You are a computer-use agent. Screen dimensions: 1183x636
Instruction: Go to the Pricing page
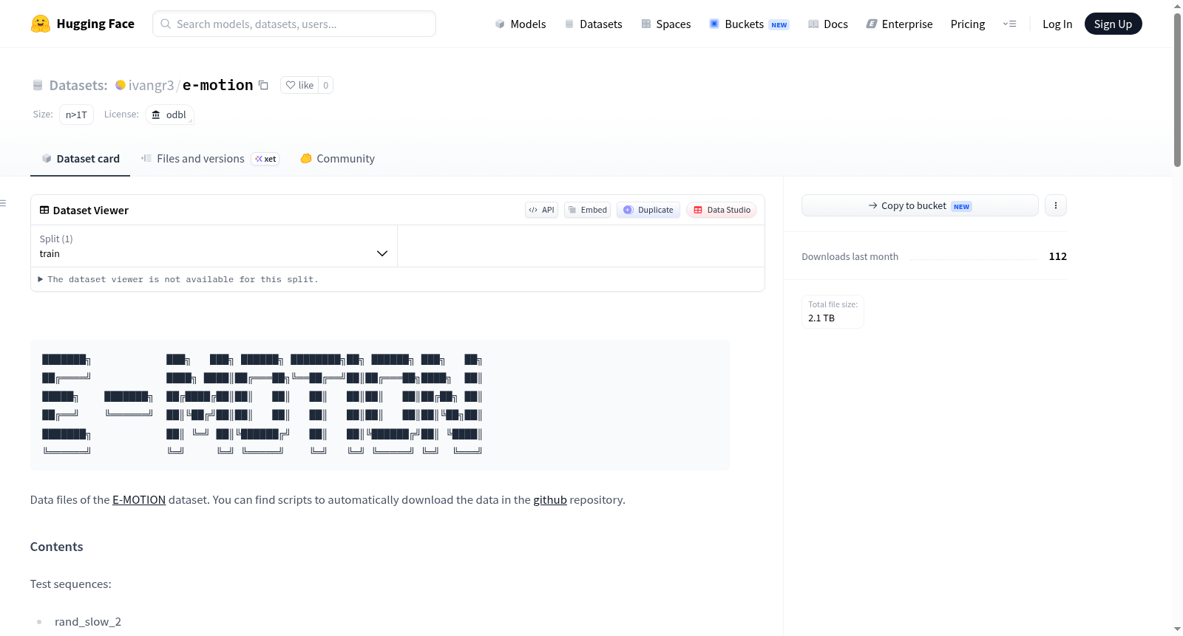[x=968, y=24]
